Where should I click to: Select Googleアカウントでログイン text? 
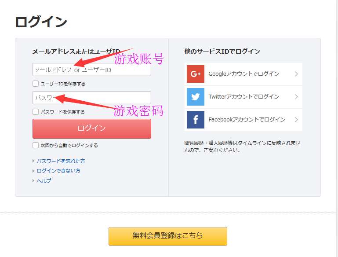tap(244, 74)
